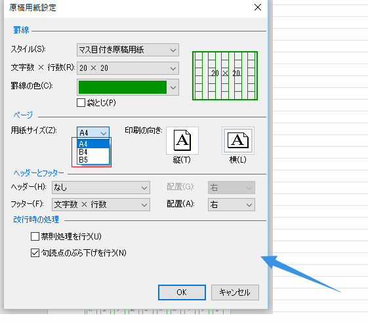Select the 縦(T) portrait orientation icon
This screenshot has width=368, height=322.
click(x=182, y=140)
